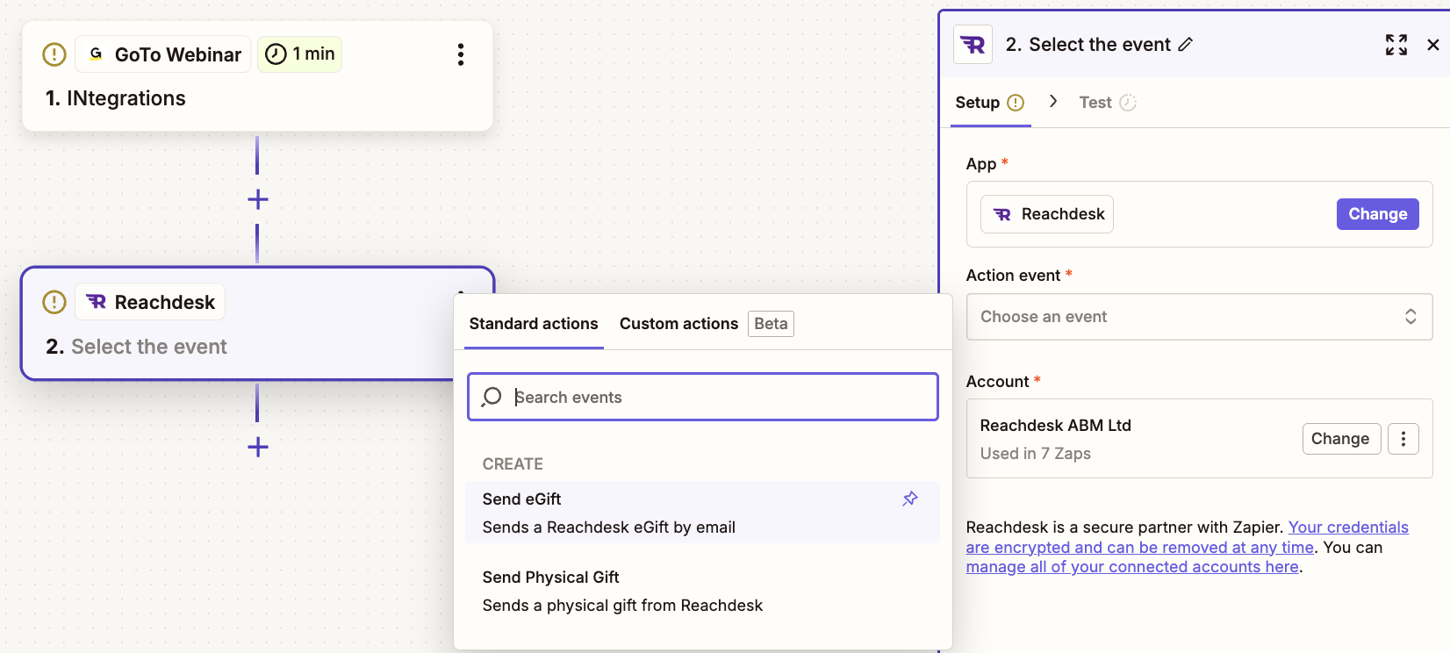This screenshot has height=653, width=1450.
Task: Select the Send eGift action
Action: click(x=702, y=513)
